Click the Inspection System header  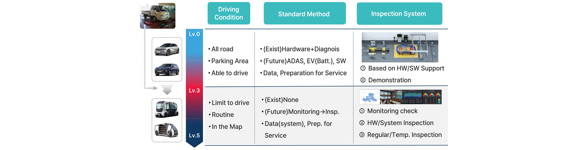pos(399,13)
